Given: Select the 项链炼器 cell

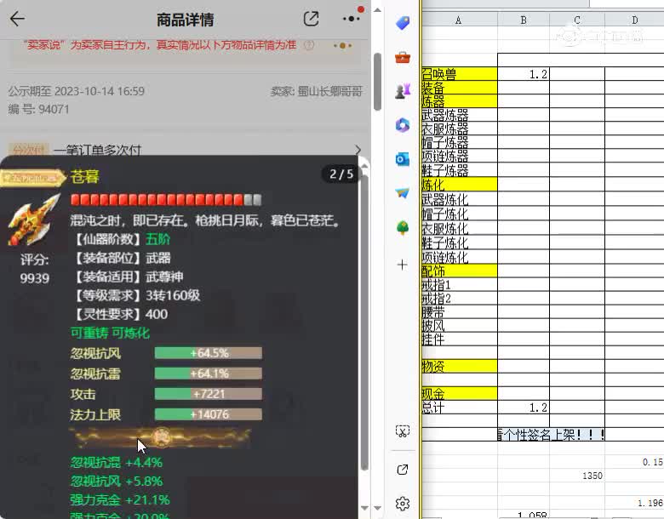Looking at the screenshot, I should [459, 156].
